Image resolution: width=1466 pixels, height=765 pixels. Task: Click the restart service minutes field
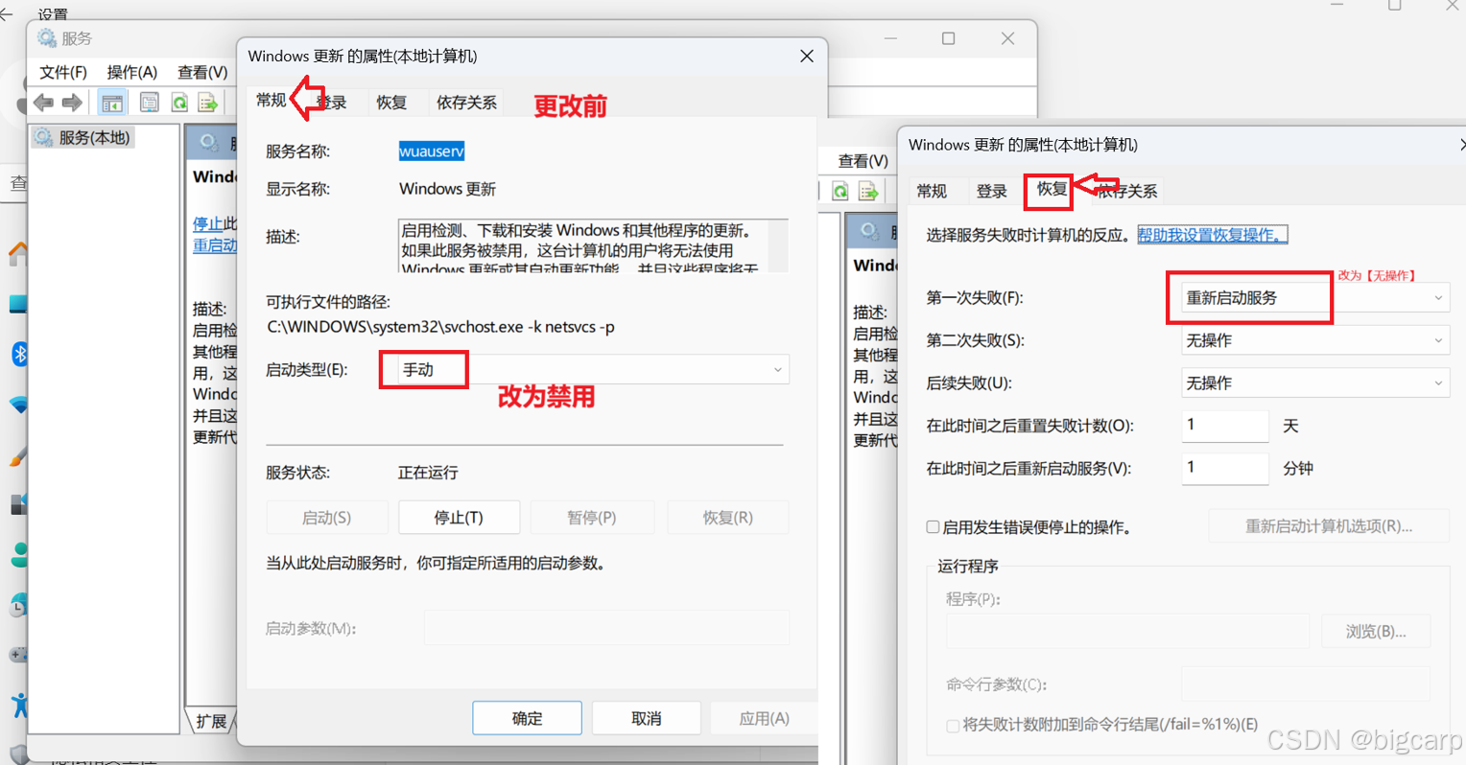[x=1225, y=468]
